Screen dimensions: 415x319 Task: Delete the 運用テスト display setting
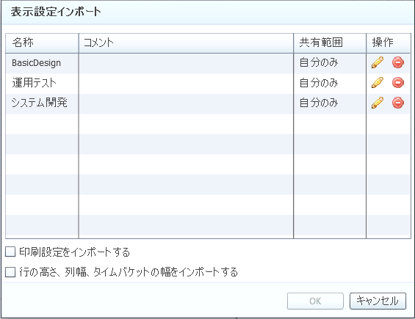[x=398, y=83]
